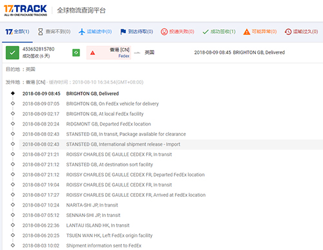Click the NARITA-SHI JP timeline diamond marker
The image size is (323, 250).
(x=13, y=205)
